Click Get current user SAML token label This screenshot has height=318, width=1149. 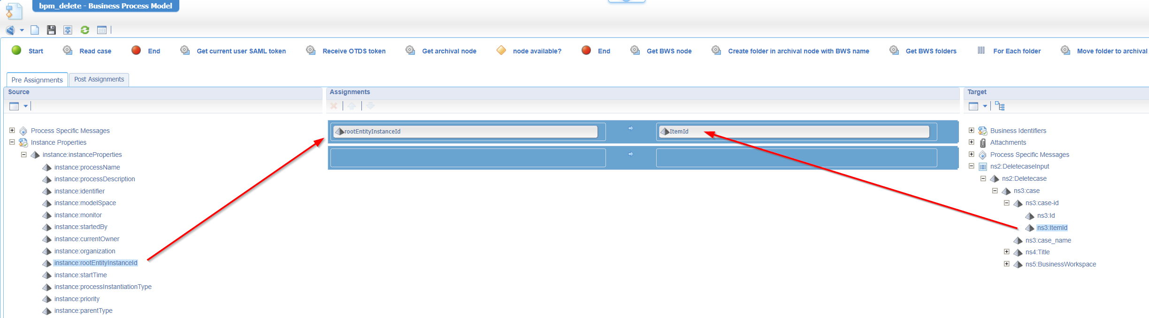click(241, 51)
